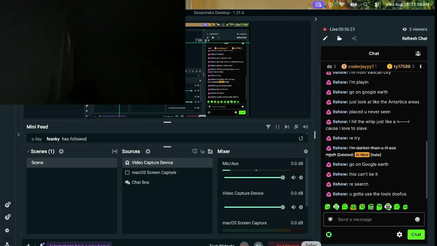The width and height of the screenshot is (437, 246).
Task: Click the chat messages scrollbar
Action: [x=426, y=170]
